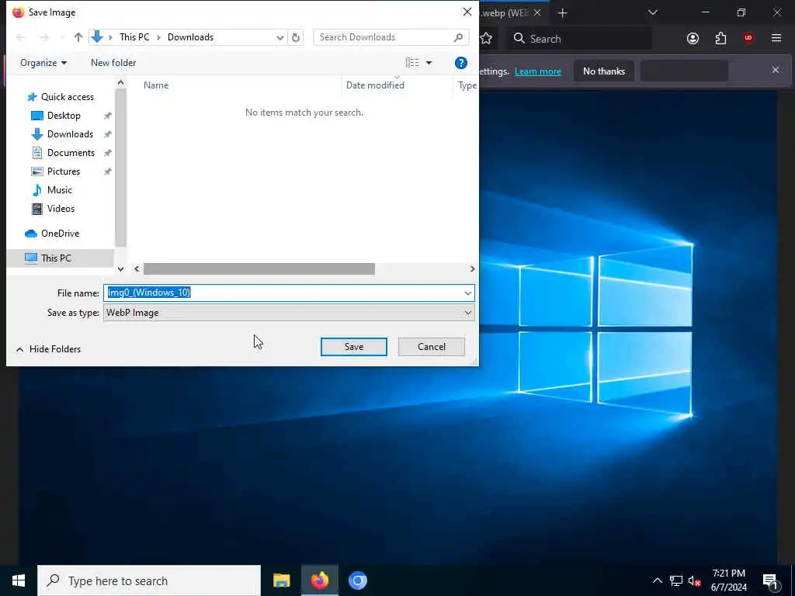Select Pictures in the navigation pane

[x=64, y=172]
